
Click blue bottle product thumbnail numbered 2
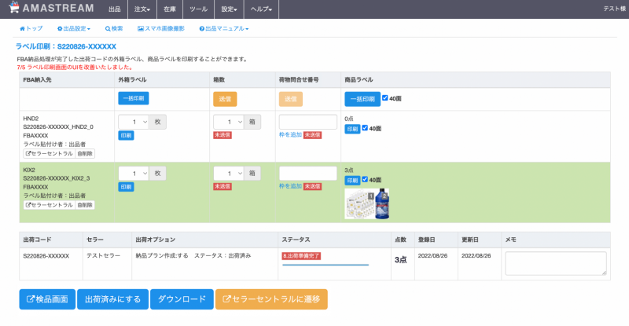tap(382, 204)
